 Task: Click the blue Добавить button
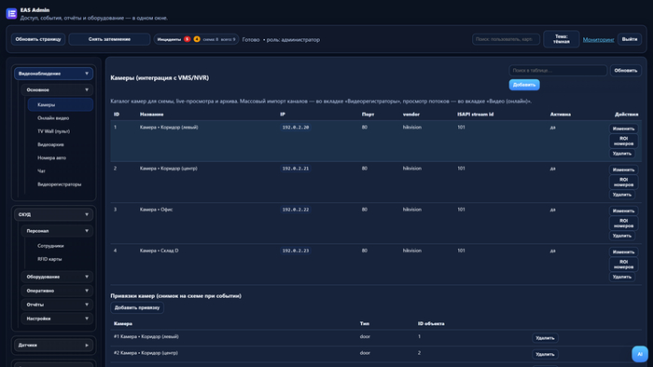524,85
